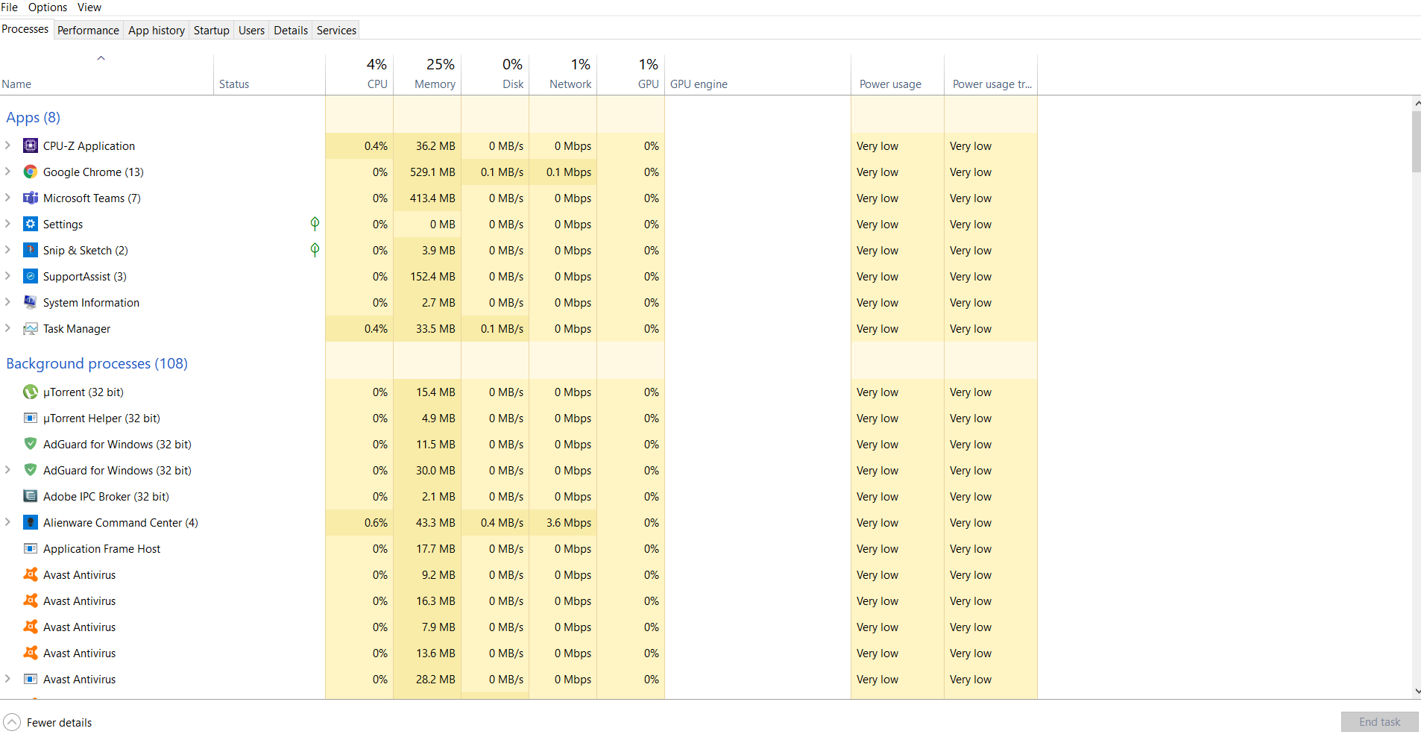Click the Power usage column header
The width and height of the screenshot is (1421, 740).
pyautogui.click(x=898, y=74)
